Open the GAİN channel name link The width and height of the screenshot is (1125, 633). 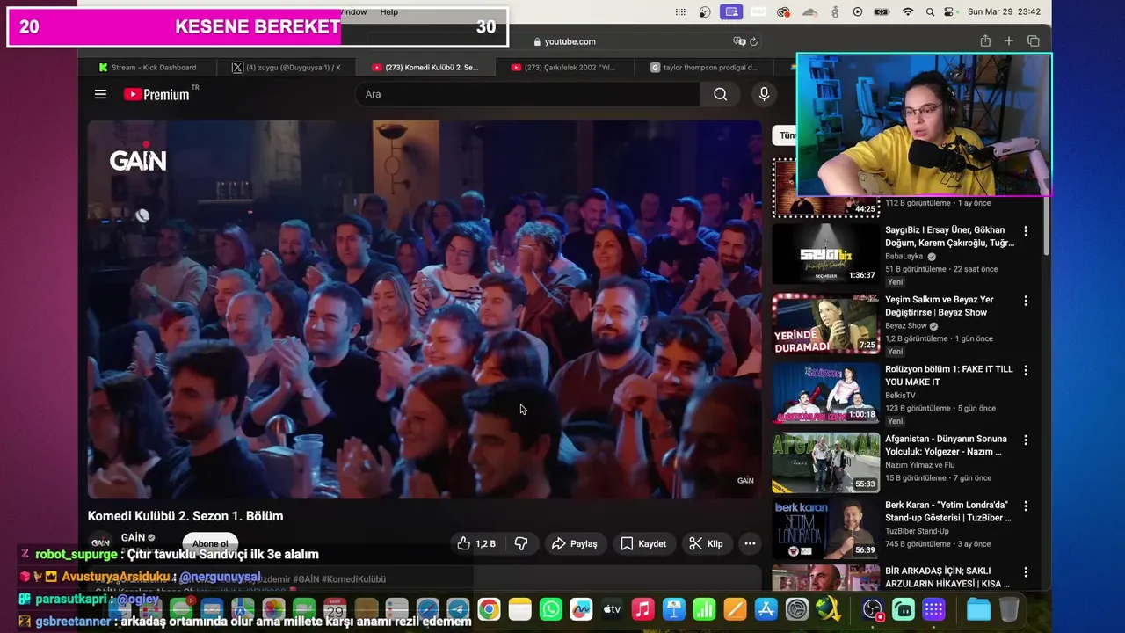point(134,537)
